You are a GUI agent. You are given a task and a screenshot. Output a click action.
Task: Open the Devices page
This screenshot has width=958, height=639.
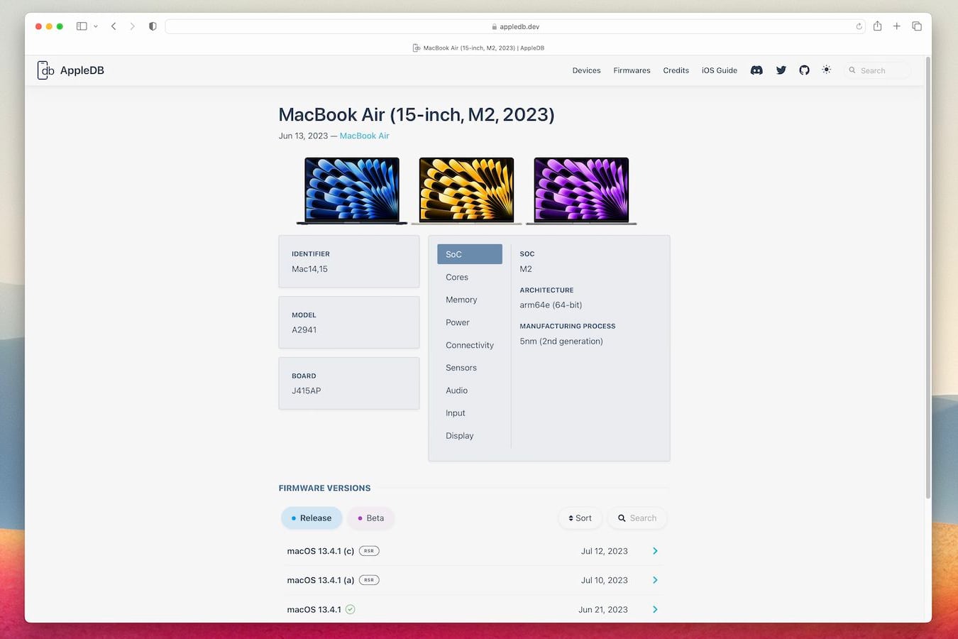click(586, 70)
